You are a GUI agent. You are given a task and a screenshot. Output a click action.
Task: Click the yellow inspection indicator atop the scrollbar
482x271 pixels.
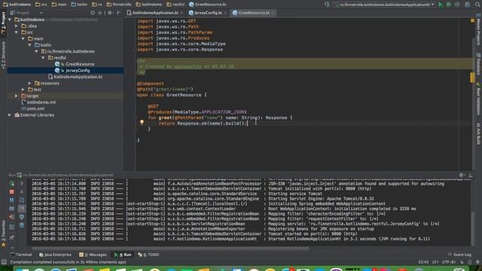(x=472, y=20)
